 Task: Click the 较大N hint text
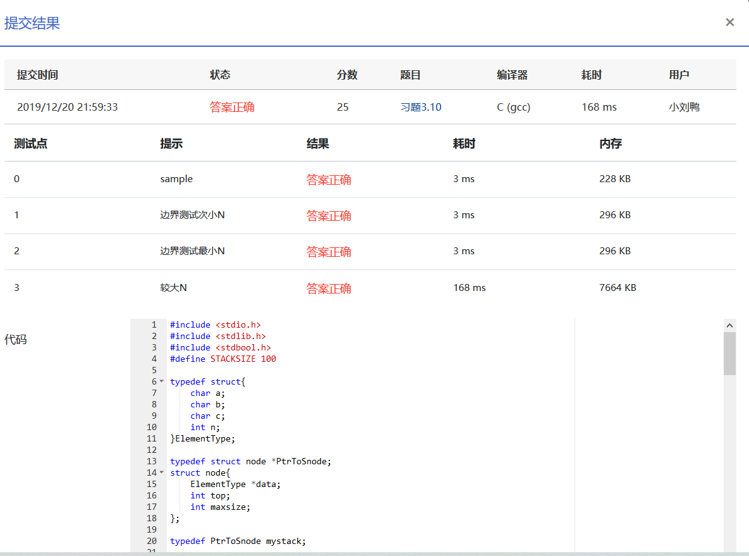coord(173,288)
